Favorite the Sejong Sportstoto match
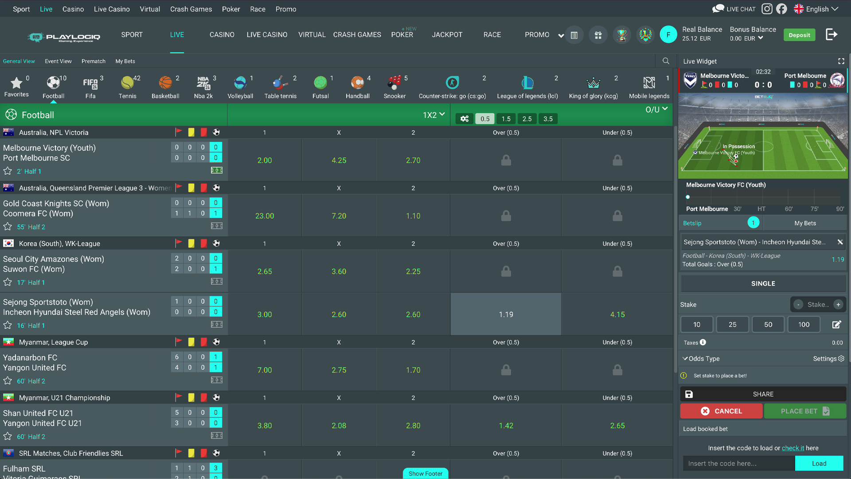The width and height of the screenshot is (851, 479). [8, 325]
